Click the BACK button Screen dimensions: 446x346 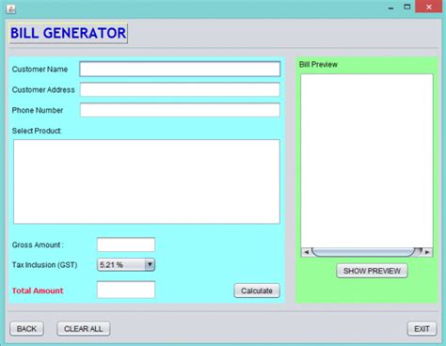point(26,329)
